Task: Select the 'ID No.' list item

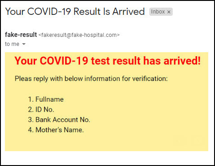Action: point(41,109)
